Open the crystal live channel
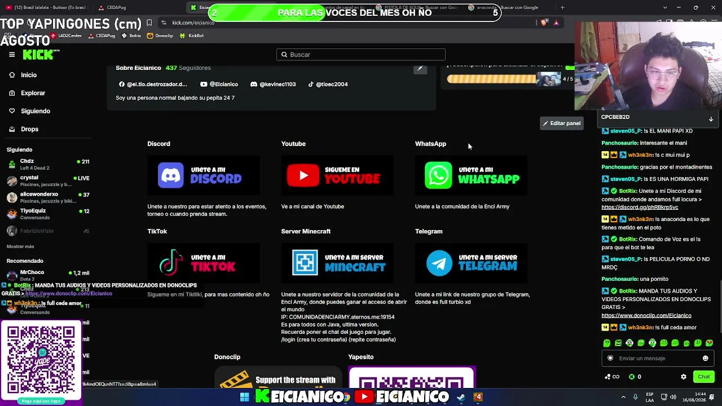722x406 pixels. (x=48, y=180)
